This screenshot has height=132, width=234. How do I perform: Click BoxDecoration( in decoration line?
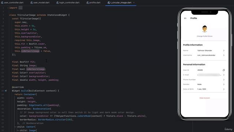click(x=42, y=109)
